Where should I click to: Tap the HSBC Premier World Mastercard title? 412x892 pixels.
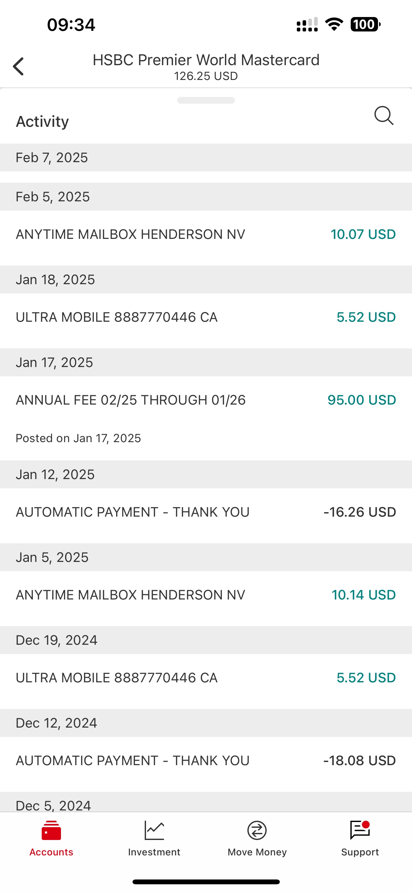click(206, 60)
